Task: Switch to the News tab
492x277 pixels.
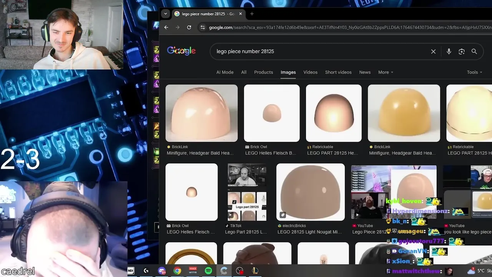Action: tap(365, 72)
